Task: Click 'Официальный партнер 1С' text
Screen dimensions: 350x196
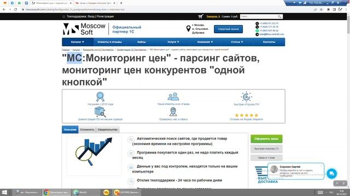Action: pyautogui.click(x=126, y=29)
